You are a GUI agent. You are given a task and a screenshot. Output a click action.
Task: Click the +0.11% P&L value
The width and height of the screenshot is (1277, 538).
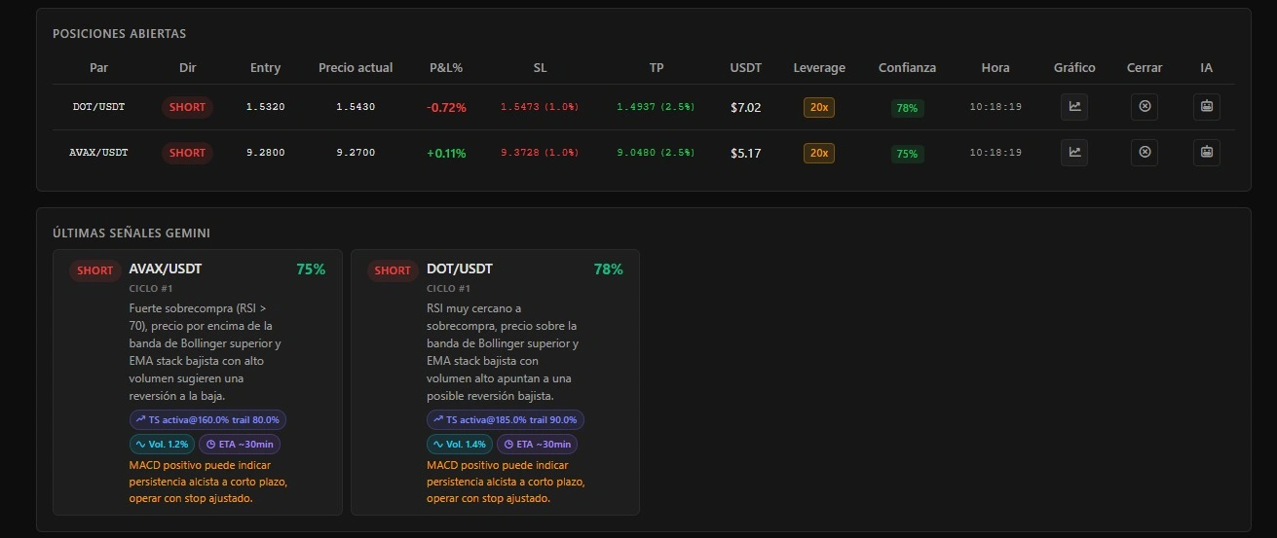click(446, 153)
